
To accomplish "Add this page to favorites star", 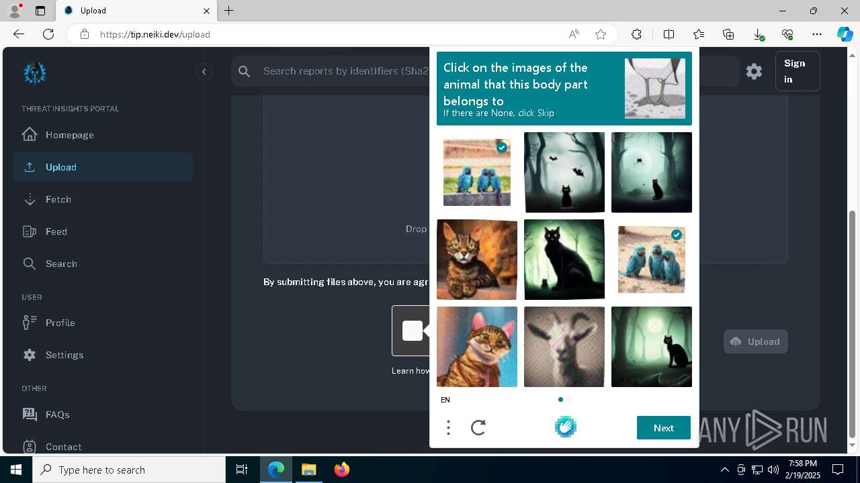I will point(601,34).
